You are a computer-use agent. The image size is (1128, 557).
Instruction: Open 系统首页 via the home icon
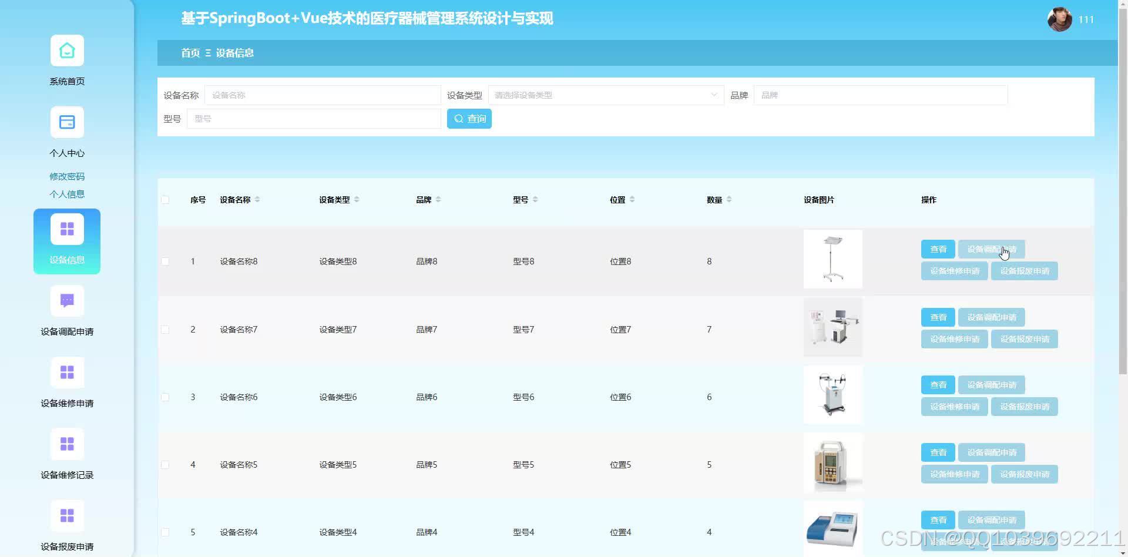[66, 51]
